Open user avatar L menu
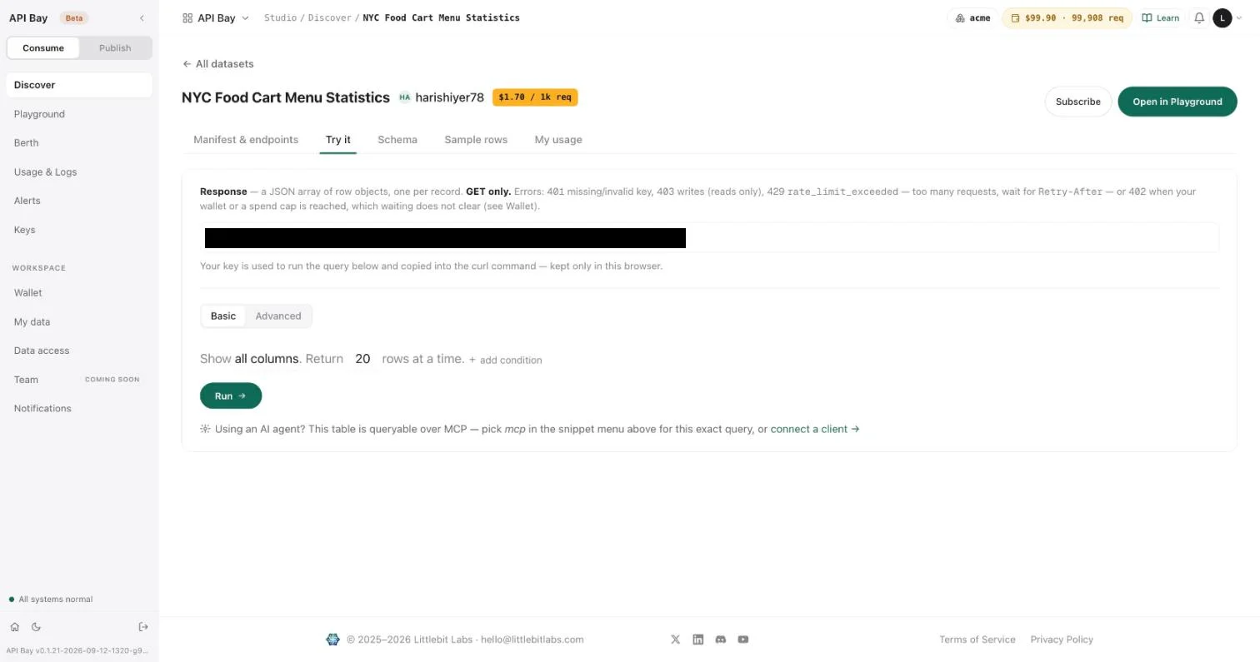This screenshot has height=662, width=1260. coord(1222,17)
